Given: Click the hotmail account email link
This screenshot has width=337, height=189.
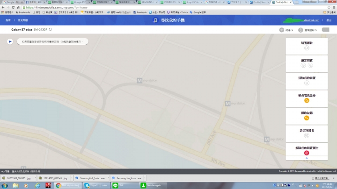Looking at the screenshot, I should 311,20.
